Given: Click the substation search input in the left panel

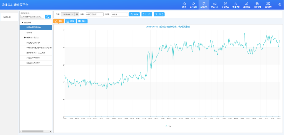Looking at the screenshot, I should (32, 17).
